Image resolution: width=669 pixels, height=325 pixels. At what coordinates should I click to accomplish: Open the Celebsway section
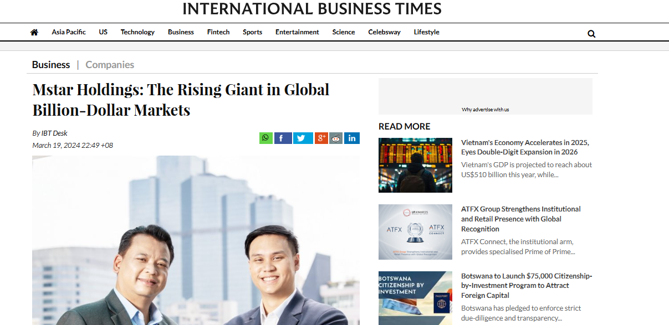point(384,32)
